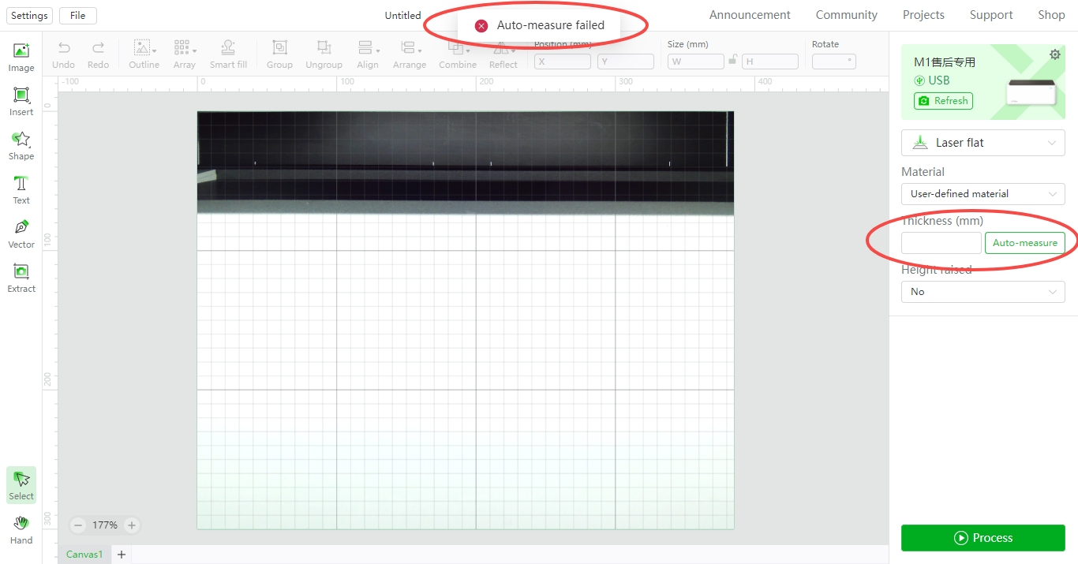The height and width of the screenshot is (564, 1078).
Task: Dismiss the Auto-measure failed error icon
Action: coord(481,25)
